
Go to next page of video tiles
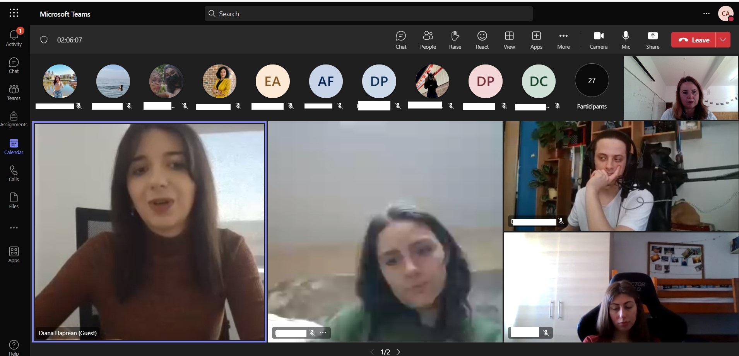398,352
